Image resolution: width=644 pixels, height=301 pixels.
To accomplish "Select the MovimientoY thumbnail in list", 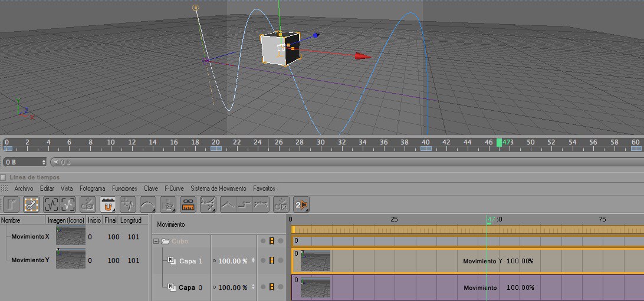I will point(70,259).
